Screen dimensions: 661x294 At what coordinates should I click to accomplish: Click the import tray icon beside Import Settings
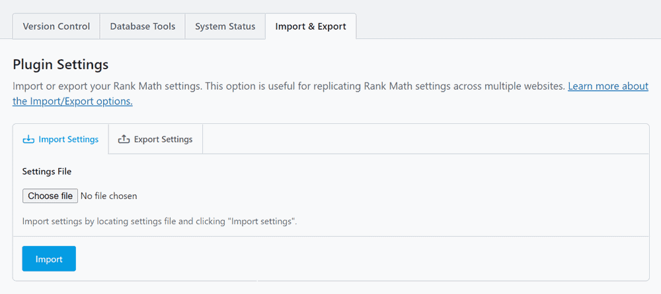click(28, 139)
